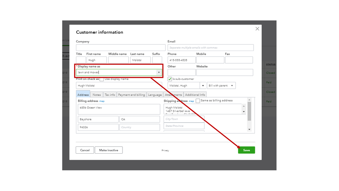Viewport: 339px width, 191px height.
Task: Click the Title input field
Action: 81,60
